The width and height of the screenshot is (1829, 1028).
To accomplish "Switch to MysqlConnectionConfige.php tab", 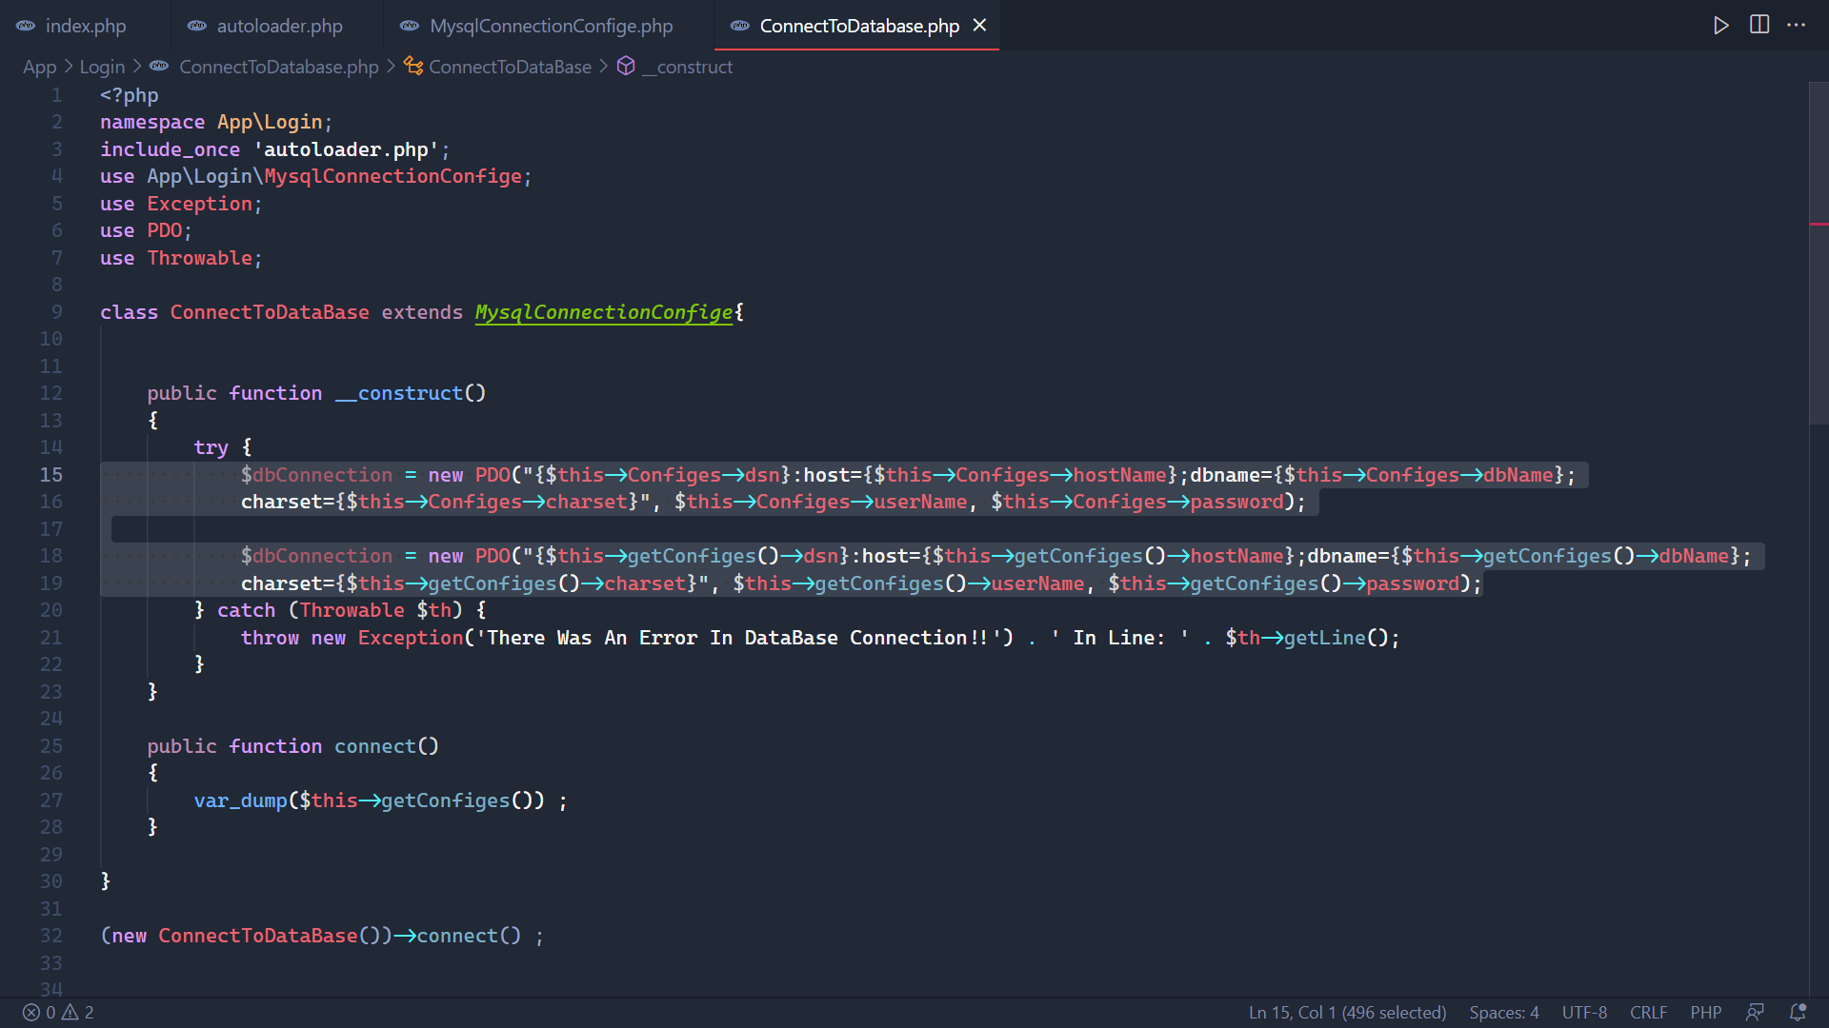I will click(549, 26).
